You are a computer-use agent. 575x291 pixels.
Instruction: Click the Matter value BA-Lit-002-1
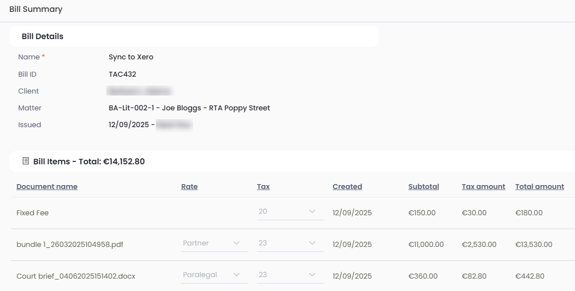(x=189, y=108)
